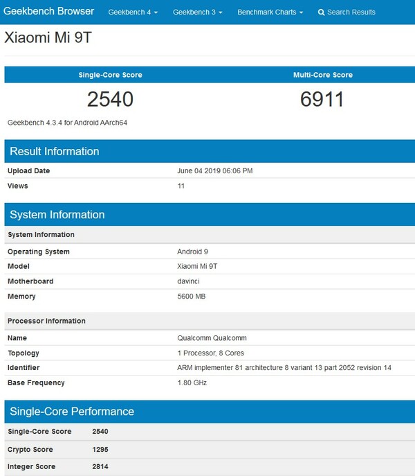
Task: Open the Geekbench 4 dropdown menu
Action: pos(133,12)
